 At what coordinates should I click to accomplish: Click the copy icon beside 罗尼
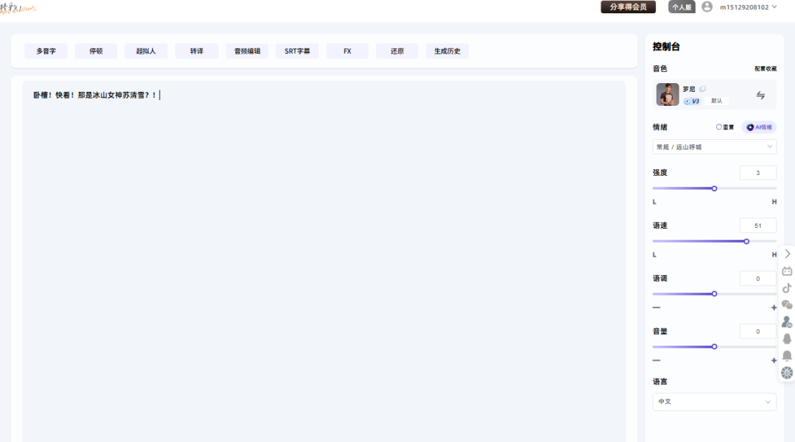tap(702, 89)
